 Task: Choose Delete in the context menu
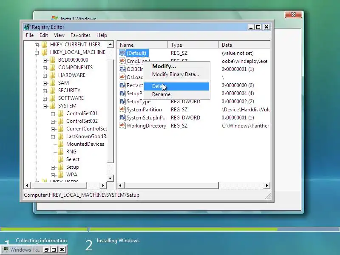176,86
